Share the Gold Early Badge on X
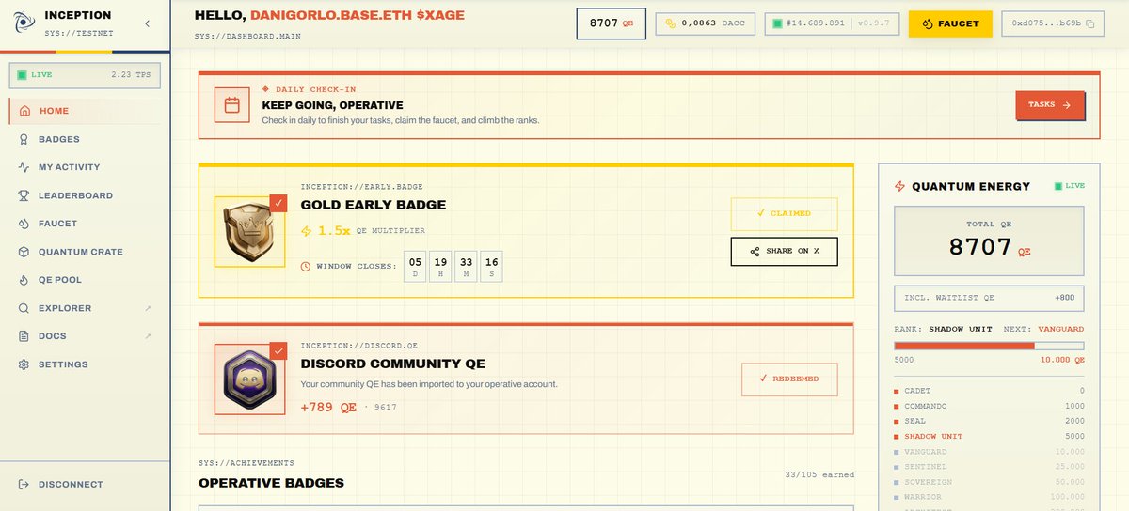The height and width of the screenshot is (511, 1129). pos(784,252)
